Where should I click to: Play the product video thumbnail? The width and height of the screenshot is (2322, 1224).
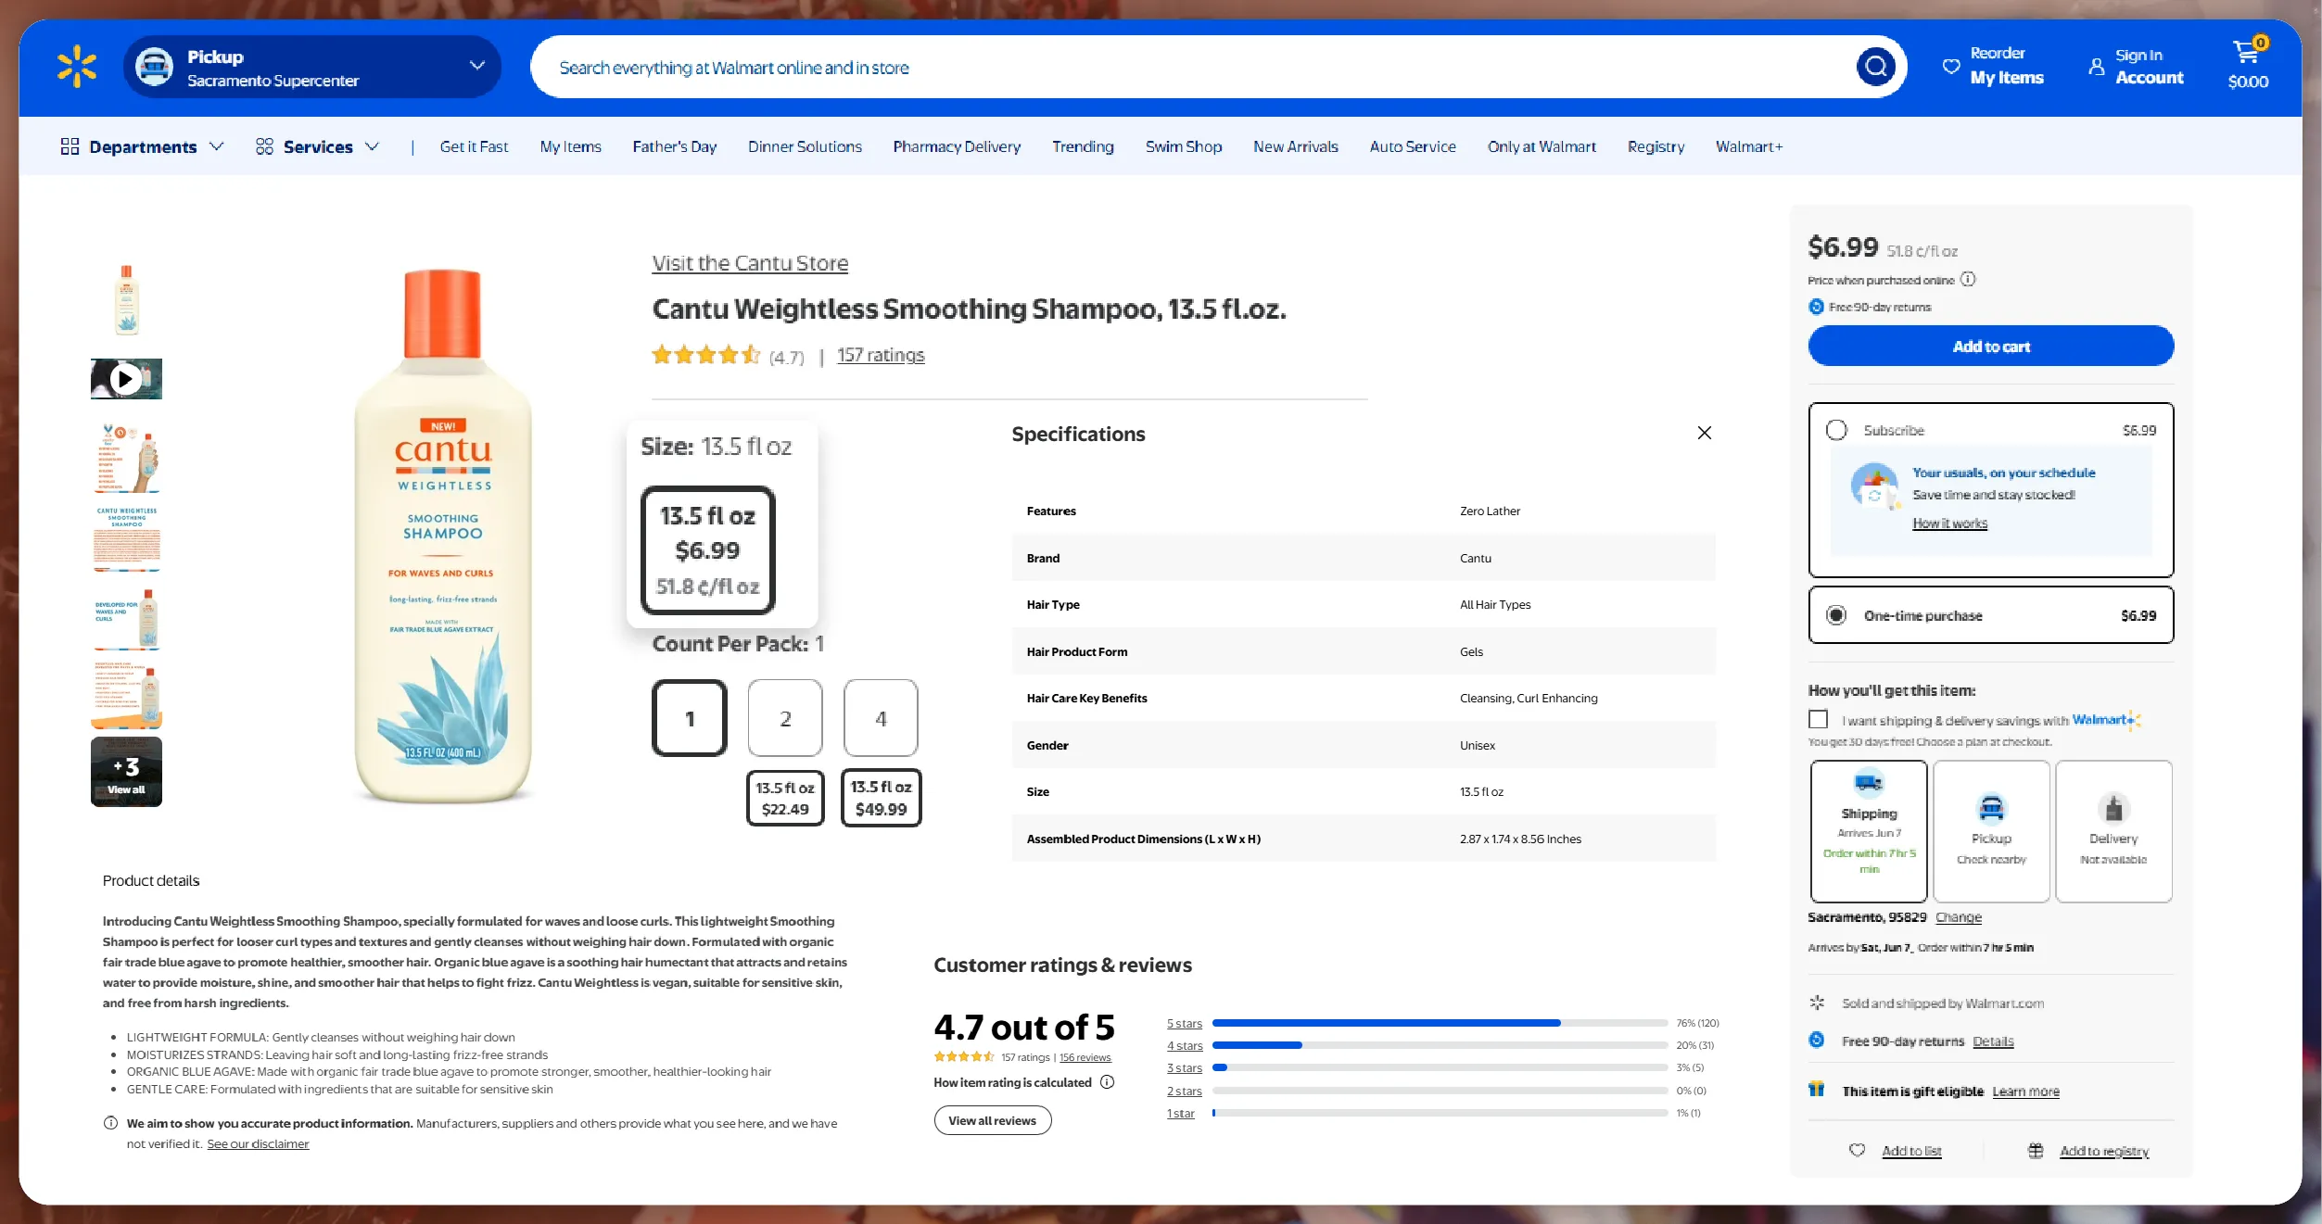pos(126,378)
